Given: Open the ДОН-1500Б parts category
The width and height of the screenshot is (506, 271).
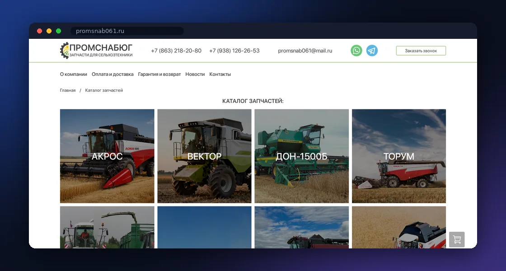Looking at the screenshot, I should pyautogui.click(x=302, y=156).
